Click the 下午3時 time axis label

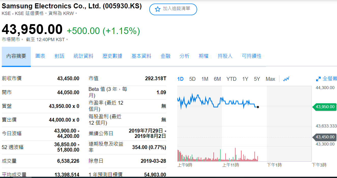(x=319, y=165)
